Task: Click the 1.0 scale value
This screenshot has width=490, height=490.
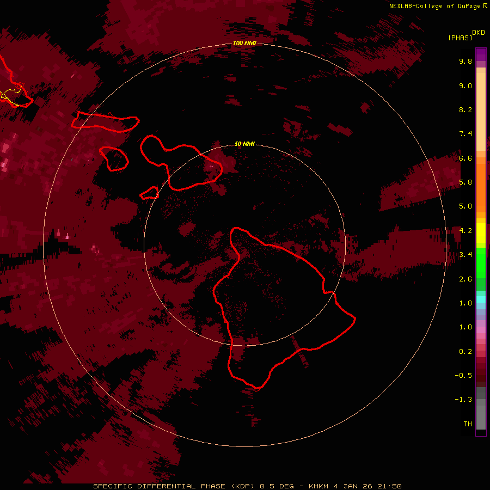Action: (465, 327)
